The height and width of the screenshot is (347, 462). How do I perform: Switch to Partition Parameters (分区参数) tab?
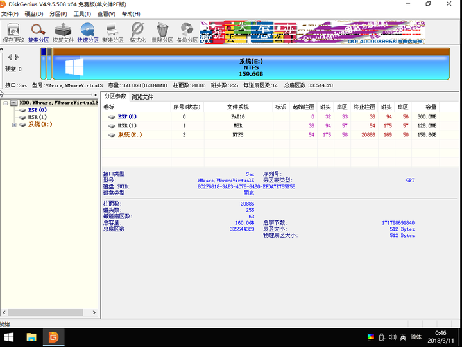[x=116, y=96]
